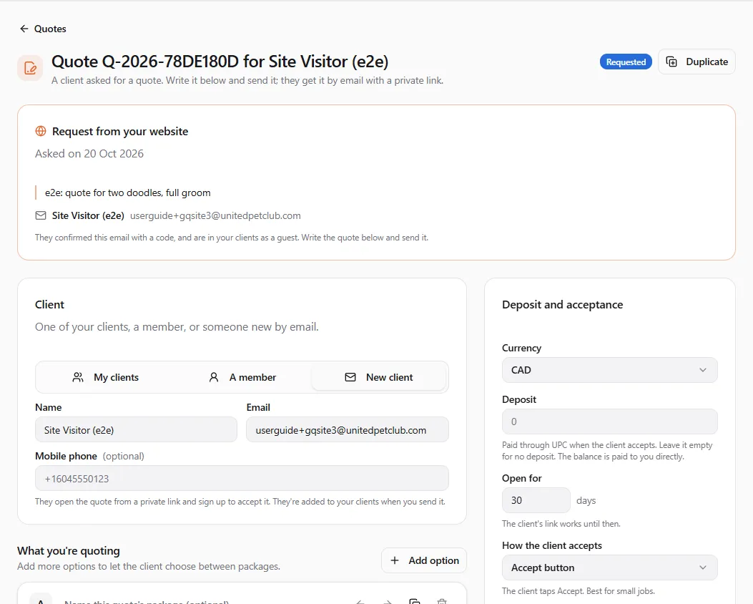
Task: Add another quote option
Action: click(424, 560)
